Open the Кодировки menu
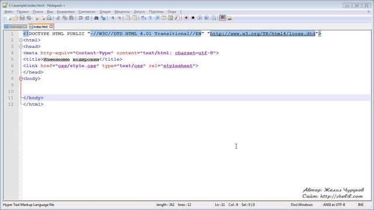 point(65,12)
